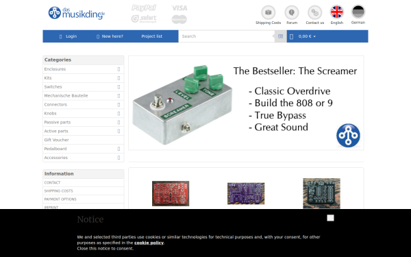411x257 pixels.
Task: Expand the Knobs category arrow
Action: [119, 114]
